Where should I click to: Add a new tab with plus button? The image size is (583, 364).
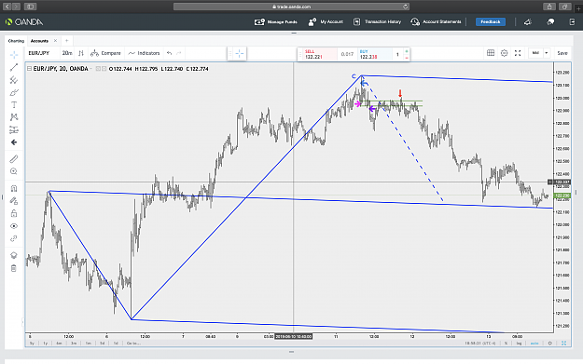[x=67, y=41]
